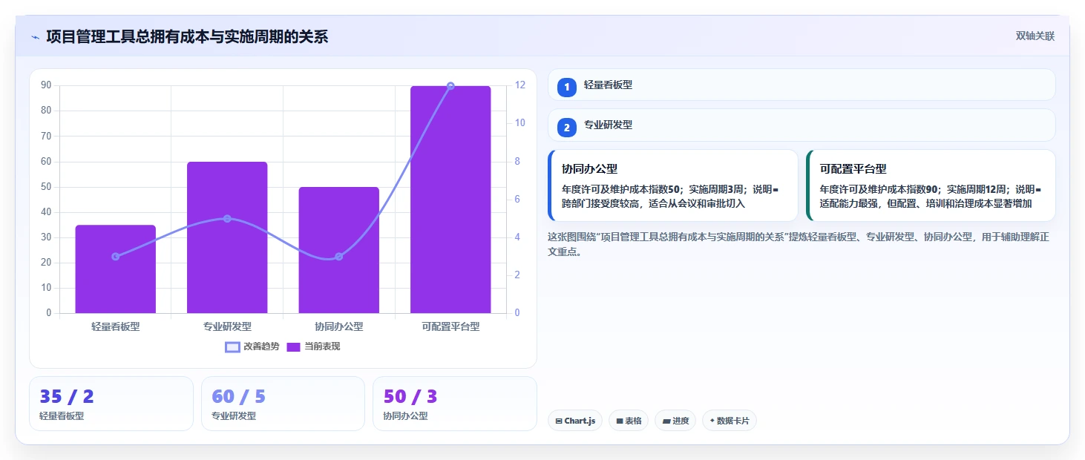1085x460 pixels.
Task: Click the 60 / 5 stat card
Action: click(x=283, y=404)
